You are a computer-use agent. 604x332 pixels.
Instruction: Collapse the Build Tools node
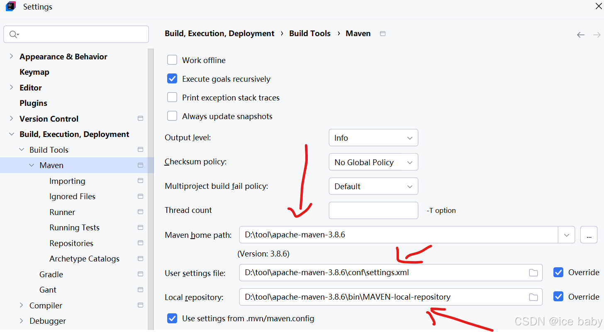(22, 150)
